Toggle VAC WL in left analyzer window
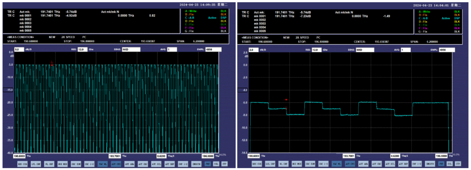The image size is (471, 170). [102, 164]
